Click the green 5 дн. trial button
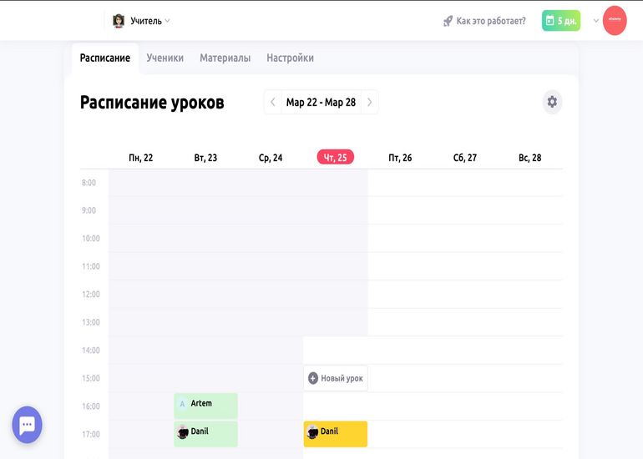The image size is (643, 459). [561, 21]
